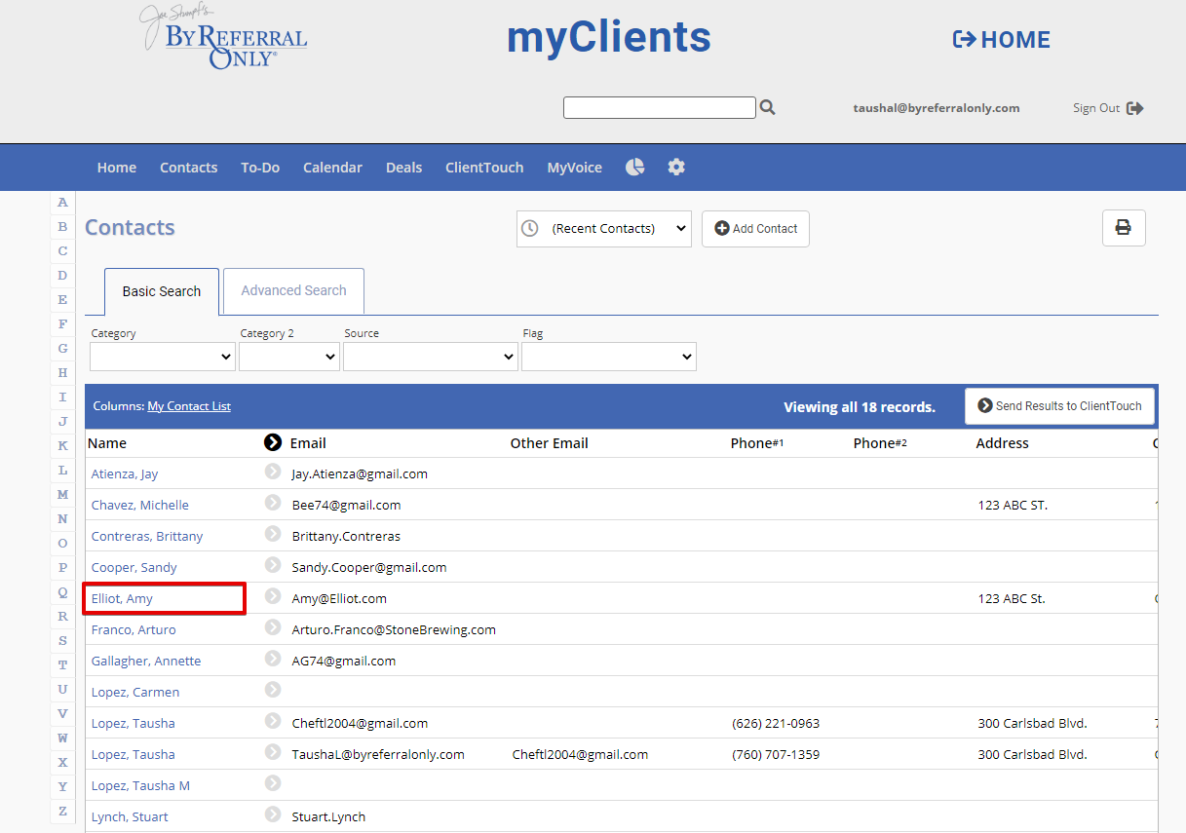Open the settings gear icon

click(x=676, y=167)
